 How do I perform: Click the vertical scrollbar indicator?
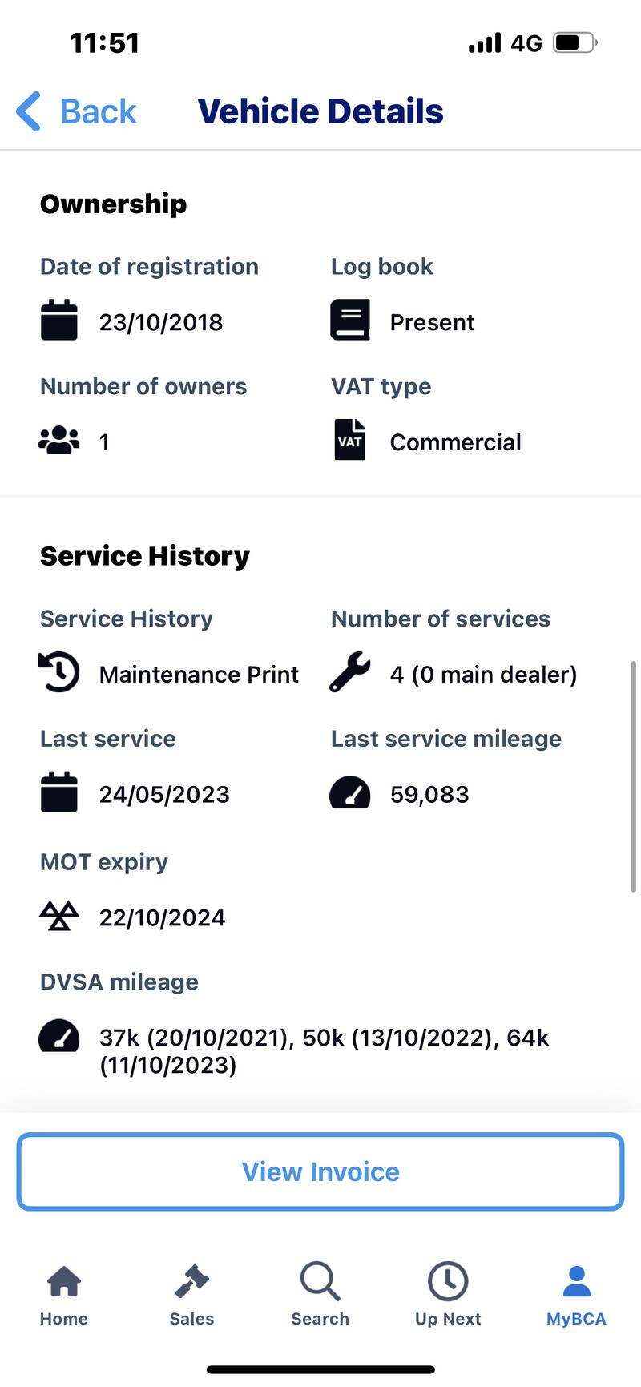click(633, 776)
